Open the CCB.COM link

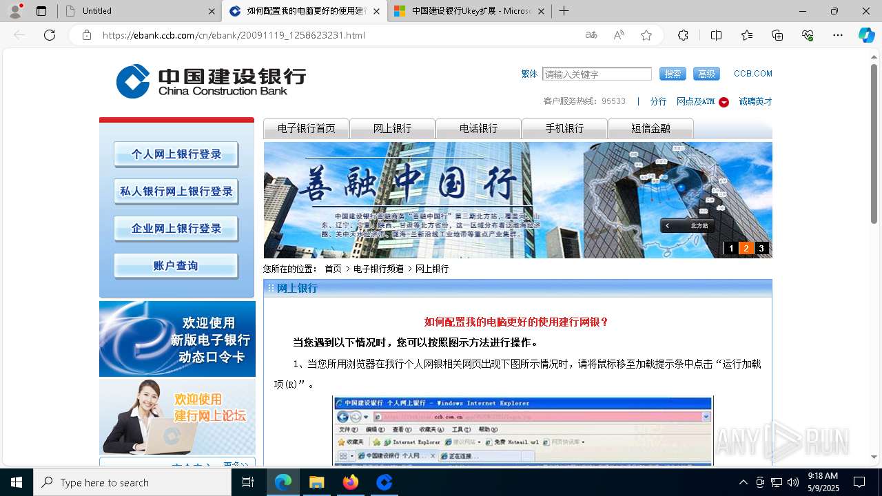pyautogui.click(x=752, y=74)
